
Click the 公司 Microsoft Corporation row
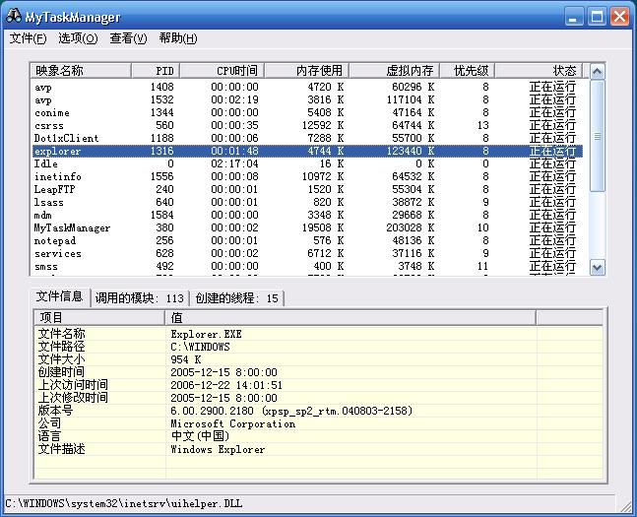click(319, 423)
